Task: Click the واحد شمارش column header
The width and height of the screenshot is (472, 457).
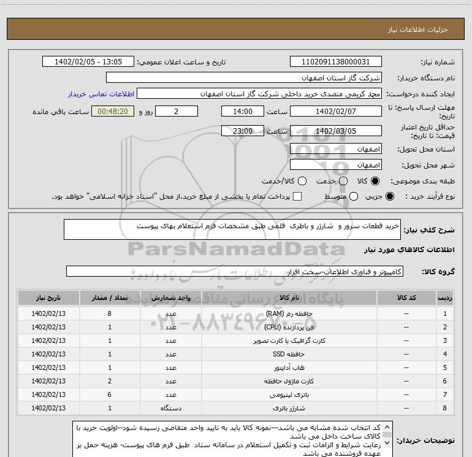Action: pyautogui.click(x=170, y=298)
